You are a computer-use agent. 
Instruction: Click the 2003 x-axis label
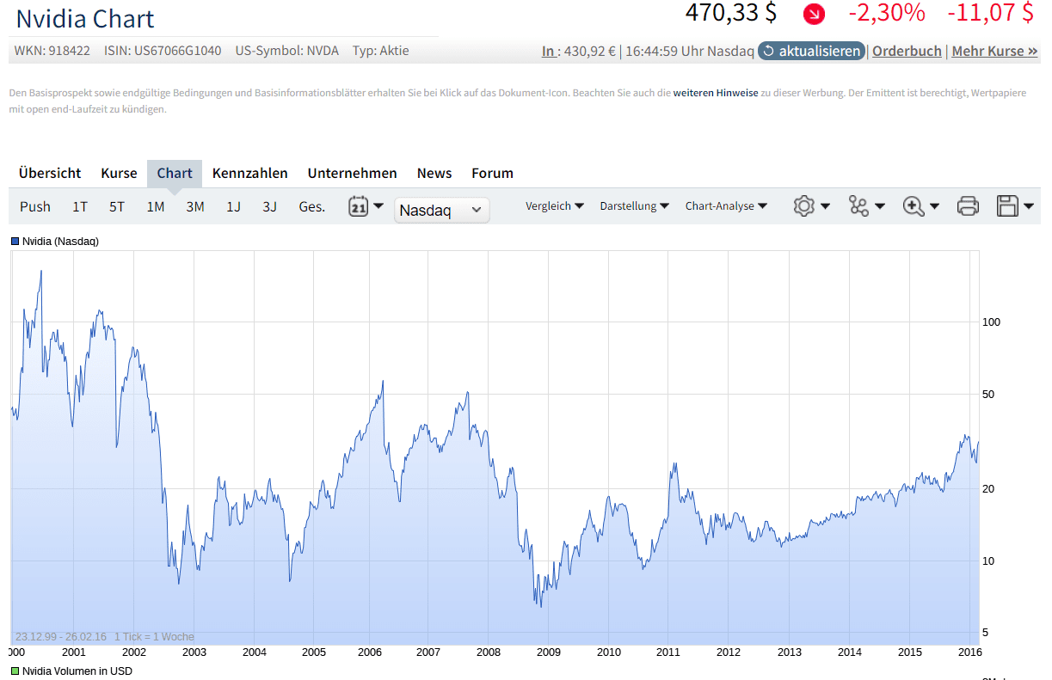(194, 652)
